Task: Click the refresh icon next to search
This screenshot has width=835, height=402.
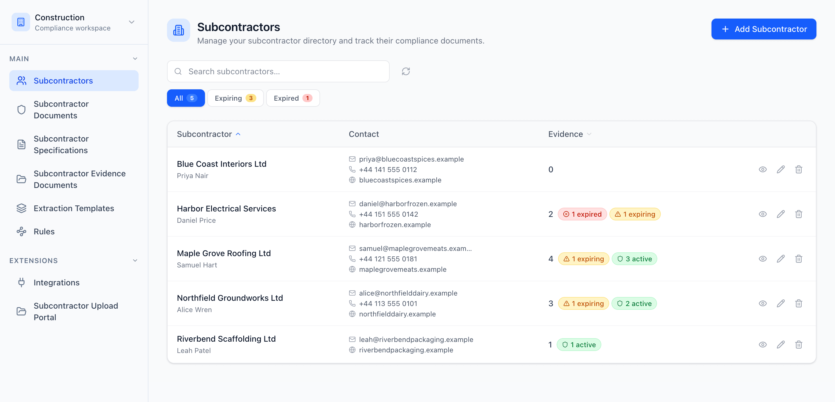Action: point(406,71)
